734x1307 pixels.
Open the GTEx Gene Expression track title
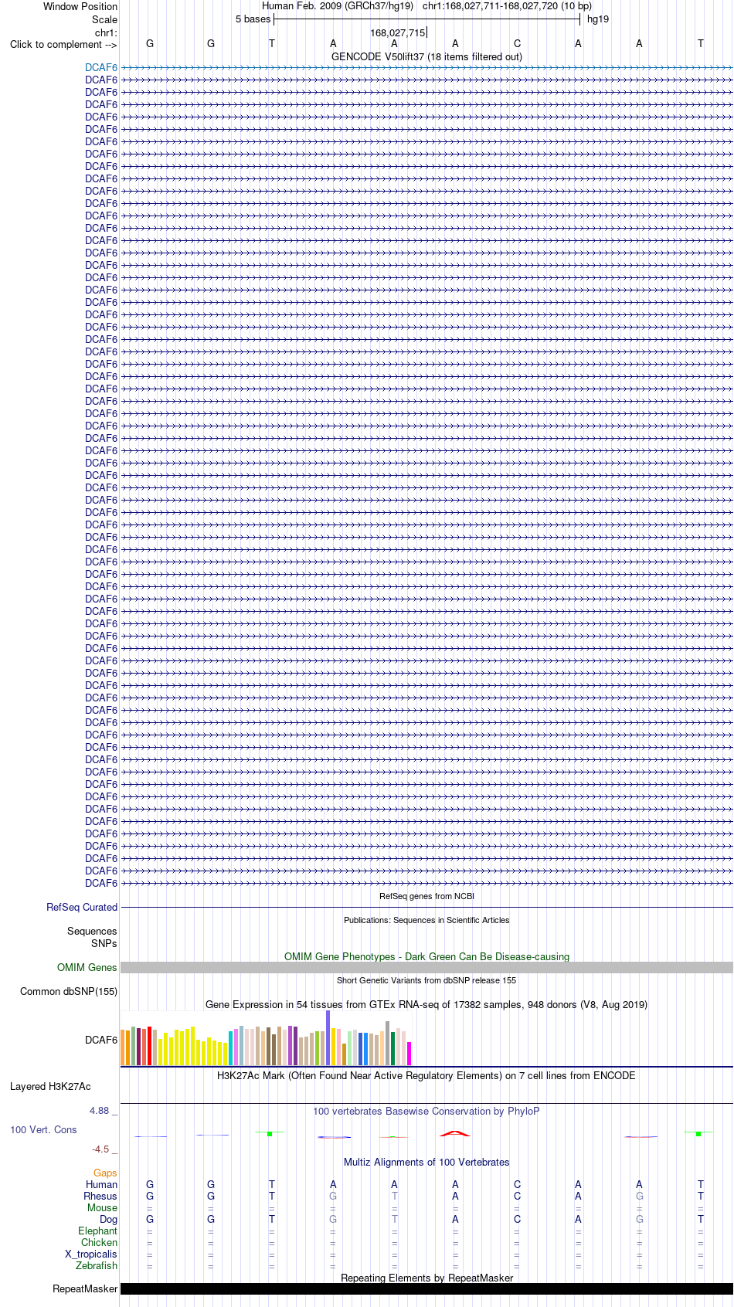pos(426,1004)
